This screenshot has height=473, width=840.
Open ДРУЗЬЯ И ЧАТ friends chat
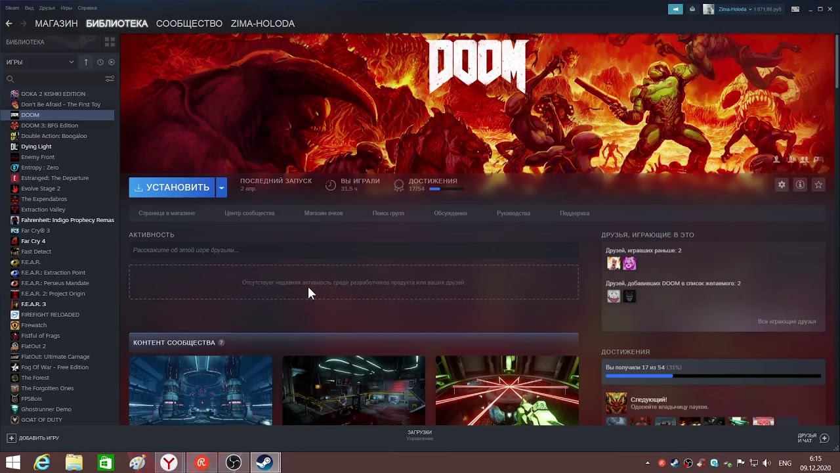814,438
